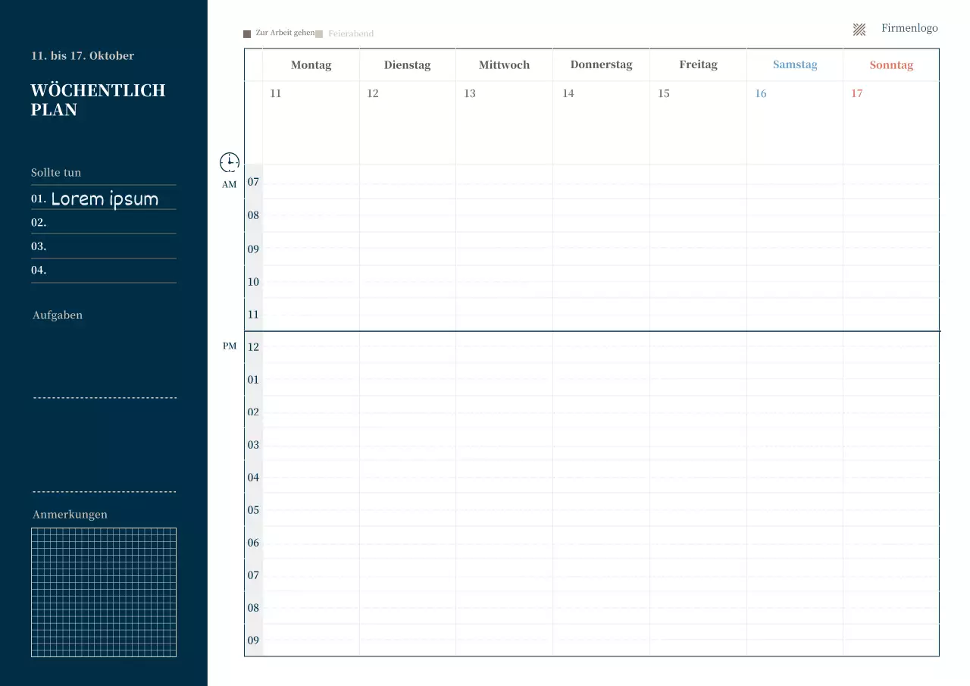Click the empty to-do line 02.
The image size is (970, 686).
[x=103, y=223]
